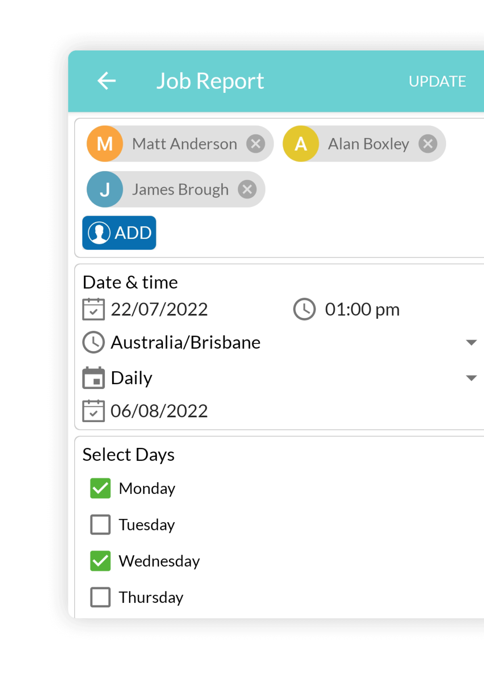Image resolution: width=484 pixels, height=686 pixels.
Task: Toggle off the Wednesday checkbox
Action: 100,561
